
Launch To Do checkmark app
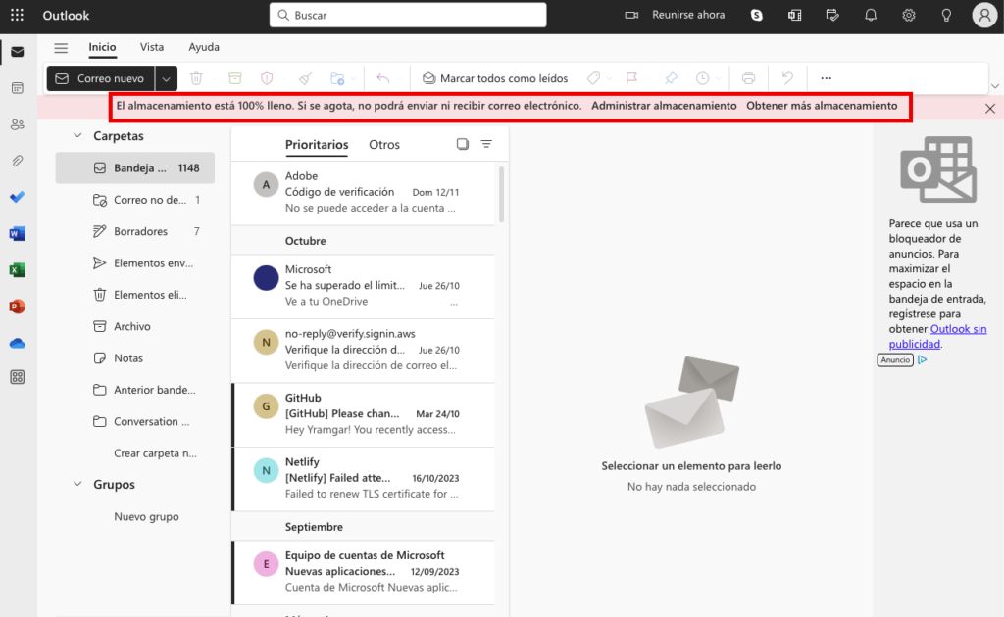click(x=18, y=197)
